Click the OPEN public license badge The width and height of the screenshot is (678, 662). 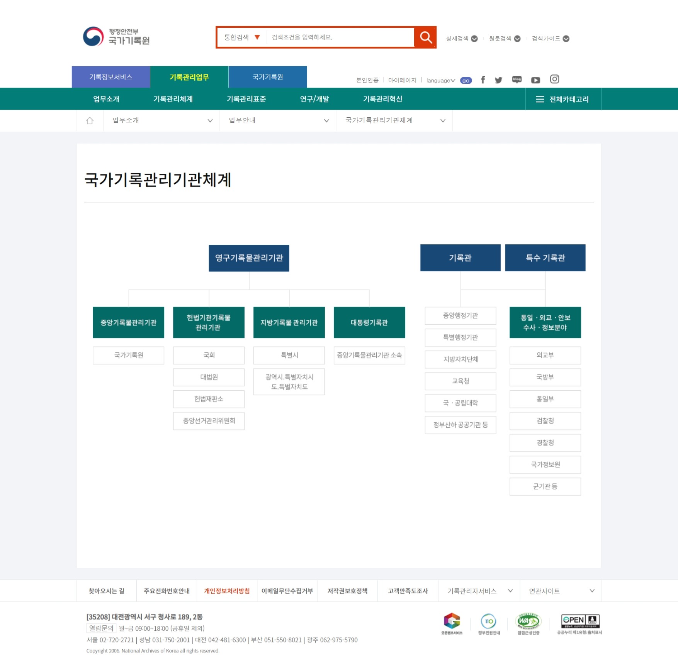pyautogui.click(x=580, y=623)
